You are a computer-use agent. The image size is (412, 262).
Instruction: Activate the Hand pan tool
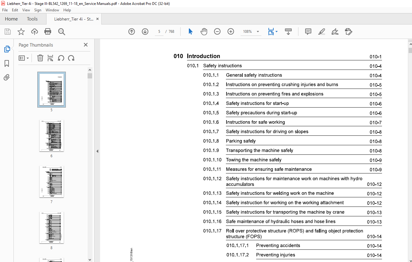pos(204,32)
